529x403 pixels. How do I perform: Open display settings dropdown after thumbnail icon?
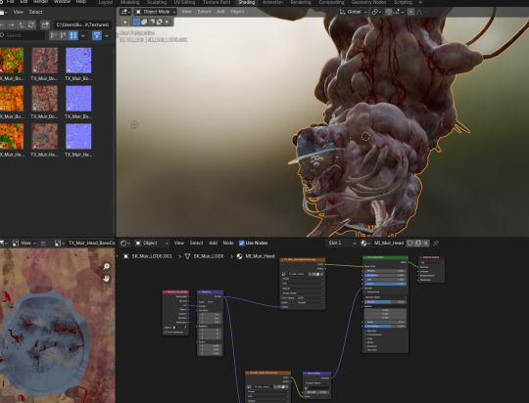coord(83,35)
